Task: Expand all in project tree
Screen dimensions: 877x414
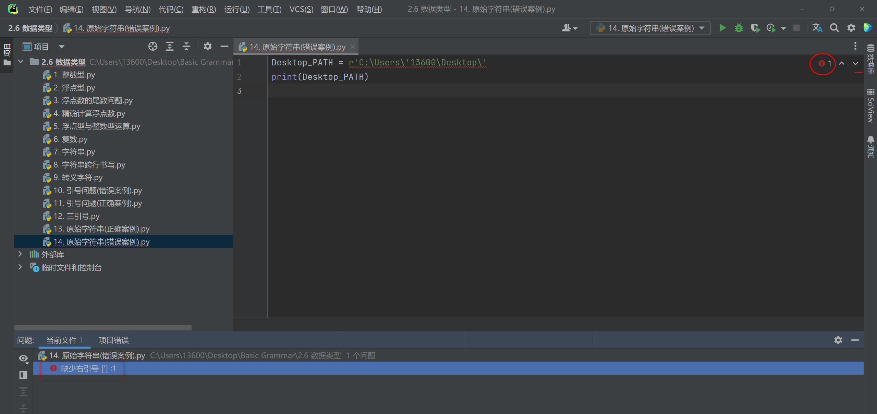Action: coord(170,46)
